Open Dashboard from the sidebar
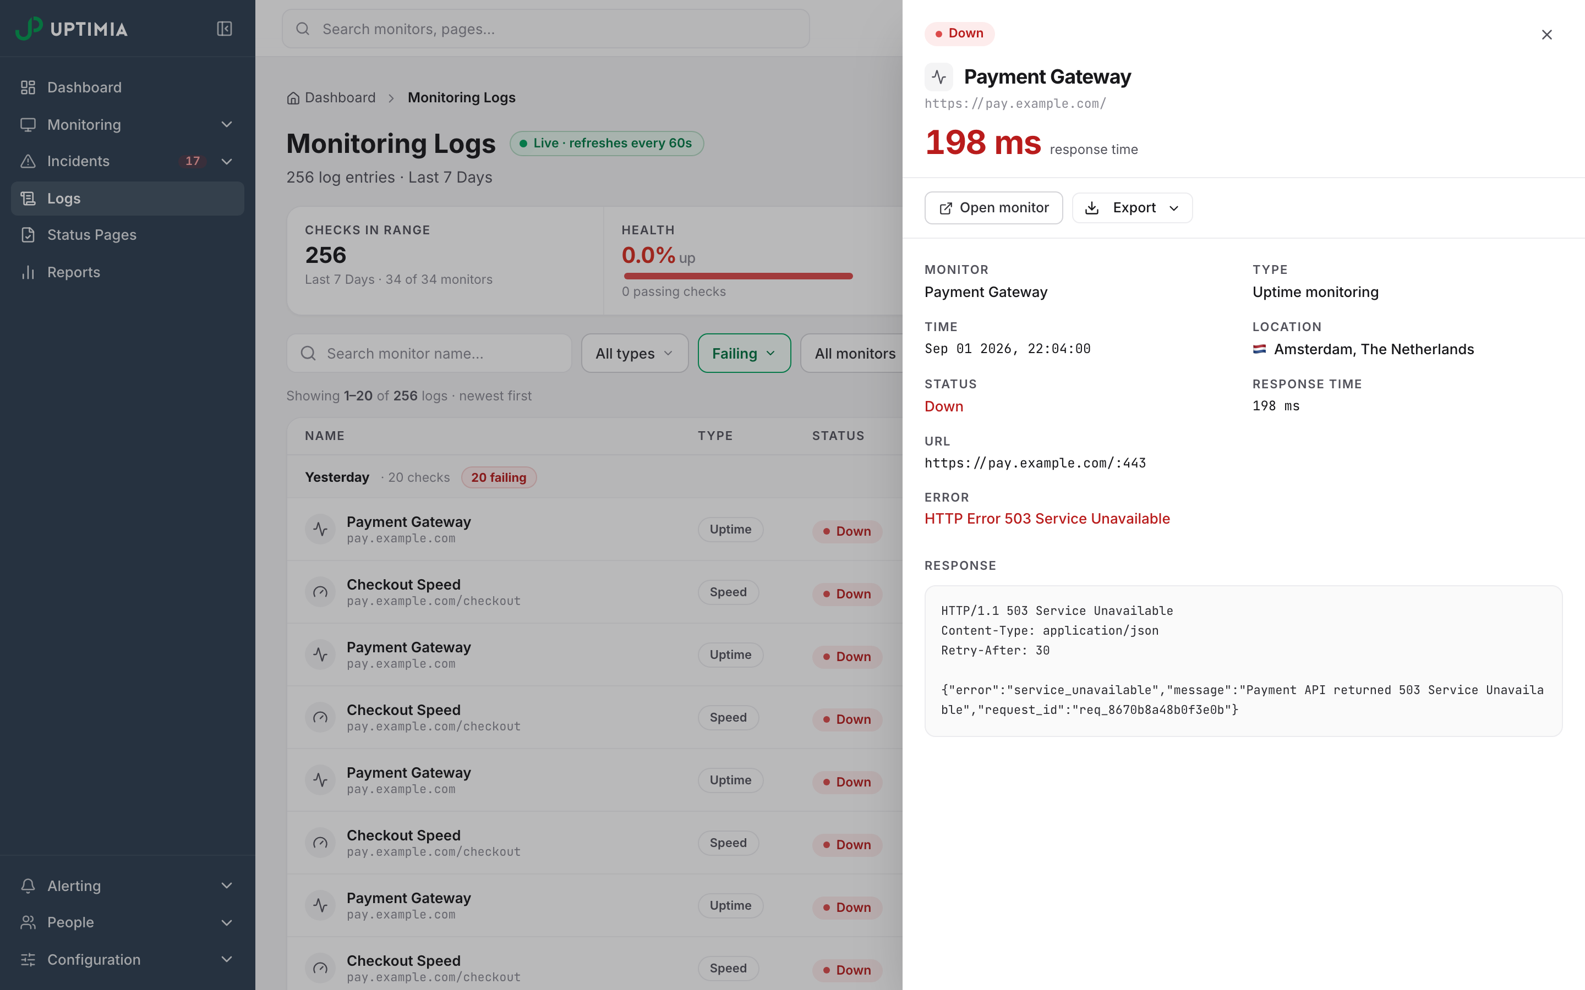 [x=128, y=87]
